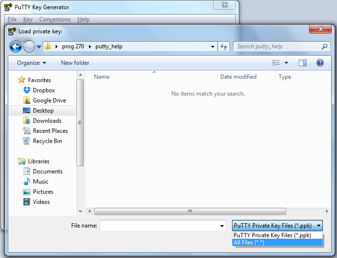Image resolution: width=337 pixels, height=258 pixels.
Task: Sort by the Type column header
Action: (x=285, y=77)
